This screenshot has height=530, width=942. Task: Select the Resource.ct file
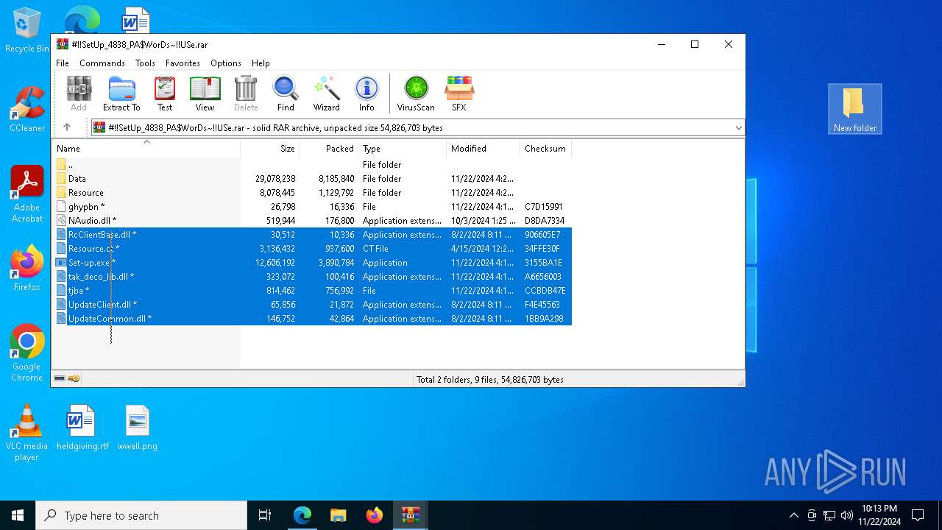click(313, 249)
